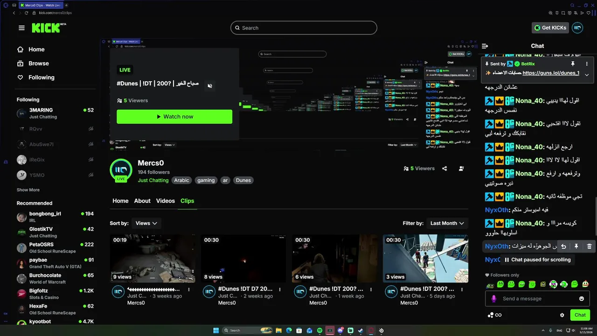This screenshot has height=336, width=597.
Task: Play the clip with 3 views
Action: (x=425, y=259)
